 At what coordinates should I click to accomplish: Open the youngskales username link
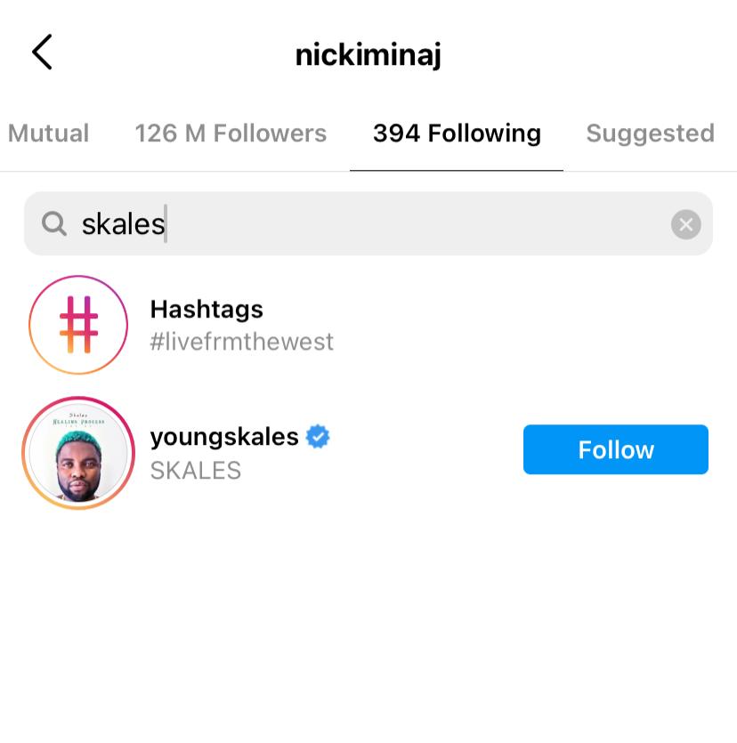tap(224, 437)
